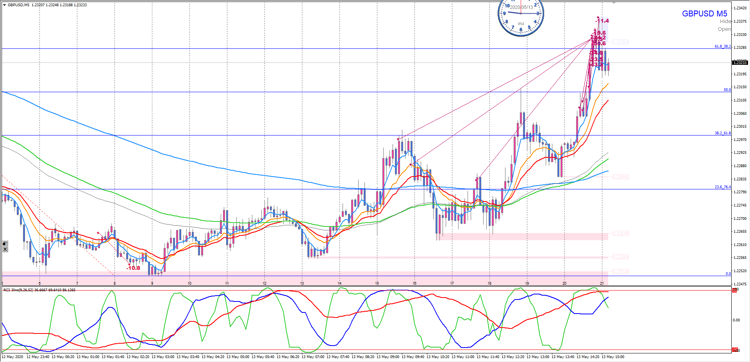Click the red -80 level tag in RCI panel
This screenshot has height=362, width=750.
734,350
